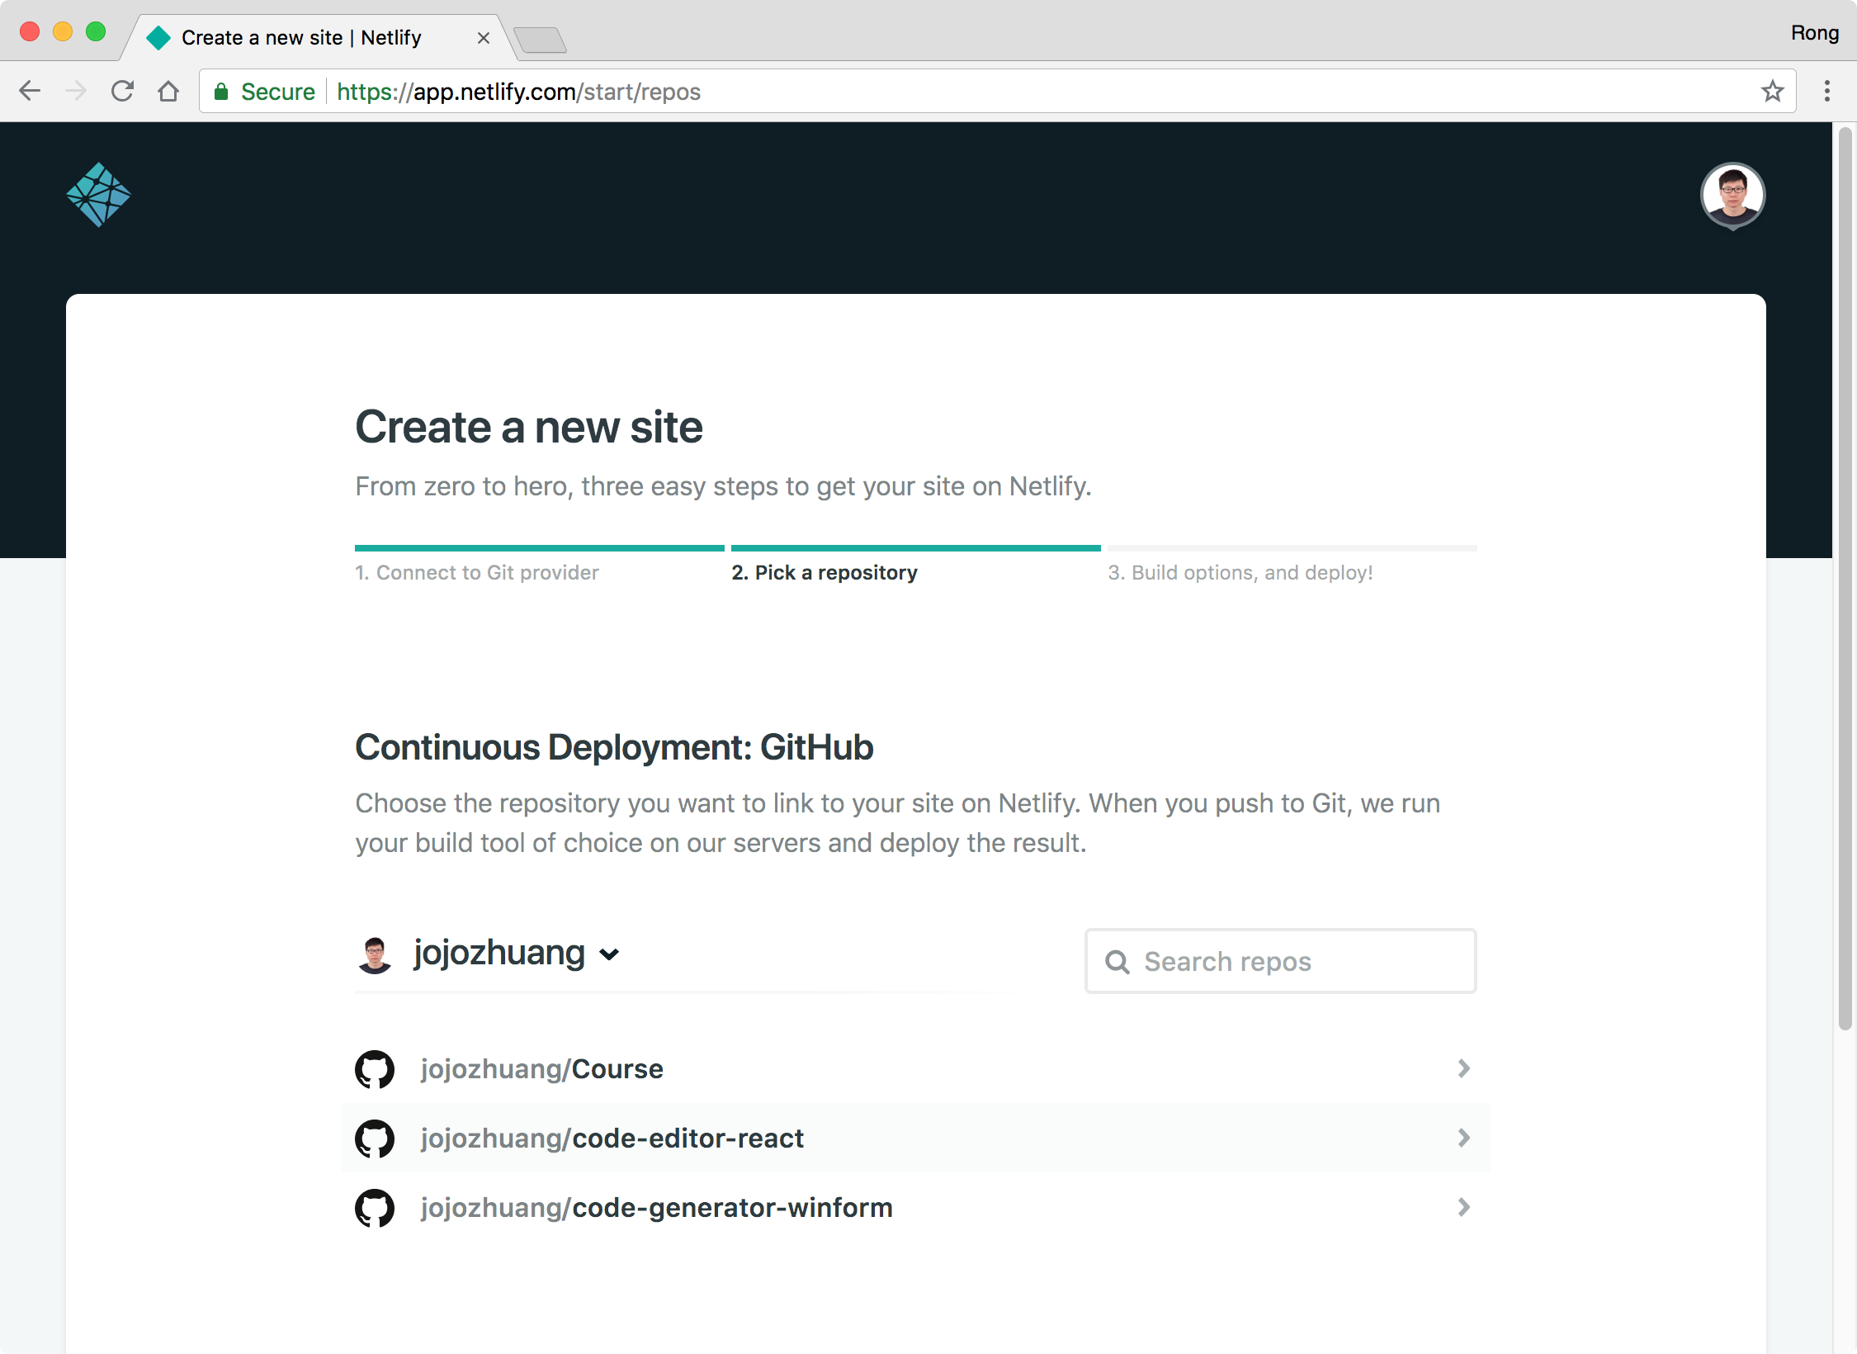This screenshot has width=1857, height=1354.
Task: Go back using browser back arrow
Action: 30,91
